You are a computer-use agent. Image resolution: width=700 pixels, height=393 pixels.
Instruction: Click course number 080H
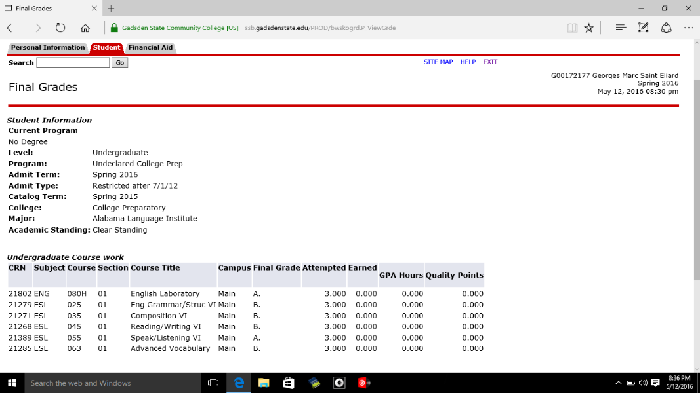(x=77, y=293)
